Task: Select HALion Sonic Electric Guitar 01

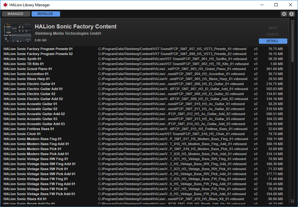Action: tap(29, 84)
